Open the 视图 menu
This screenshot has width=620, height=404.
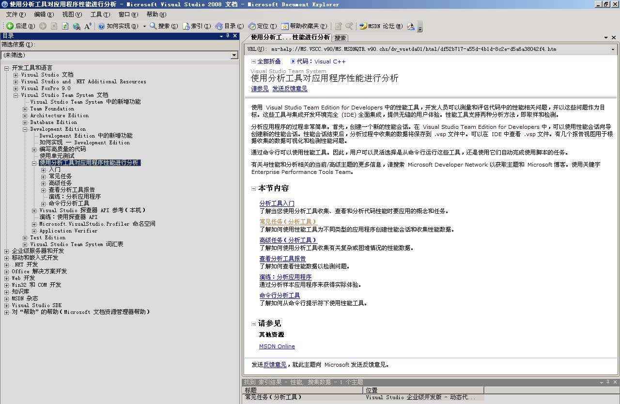coord(72,15)
